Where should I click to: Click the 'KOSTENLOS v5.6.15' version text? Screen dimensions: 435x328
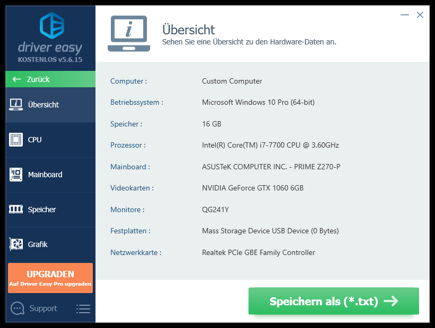50,59
